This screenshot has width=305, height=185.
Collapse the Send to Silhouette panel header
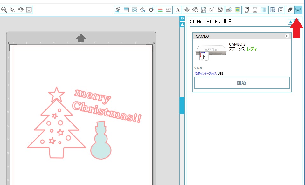click(x=290, y=22)
